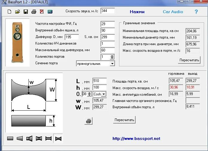This screenshot has height=151, width=208.
Task: Edit diffuser diameter field 195
Action: [x=72, y=37]
